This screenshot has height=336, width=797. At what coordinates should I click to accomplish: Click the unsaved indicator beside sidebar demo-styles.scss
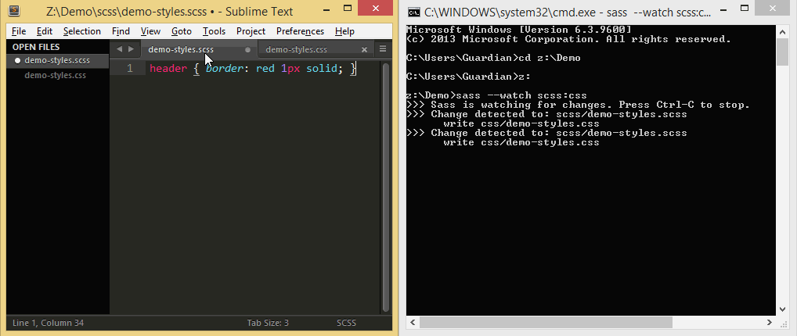point(17,60)
